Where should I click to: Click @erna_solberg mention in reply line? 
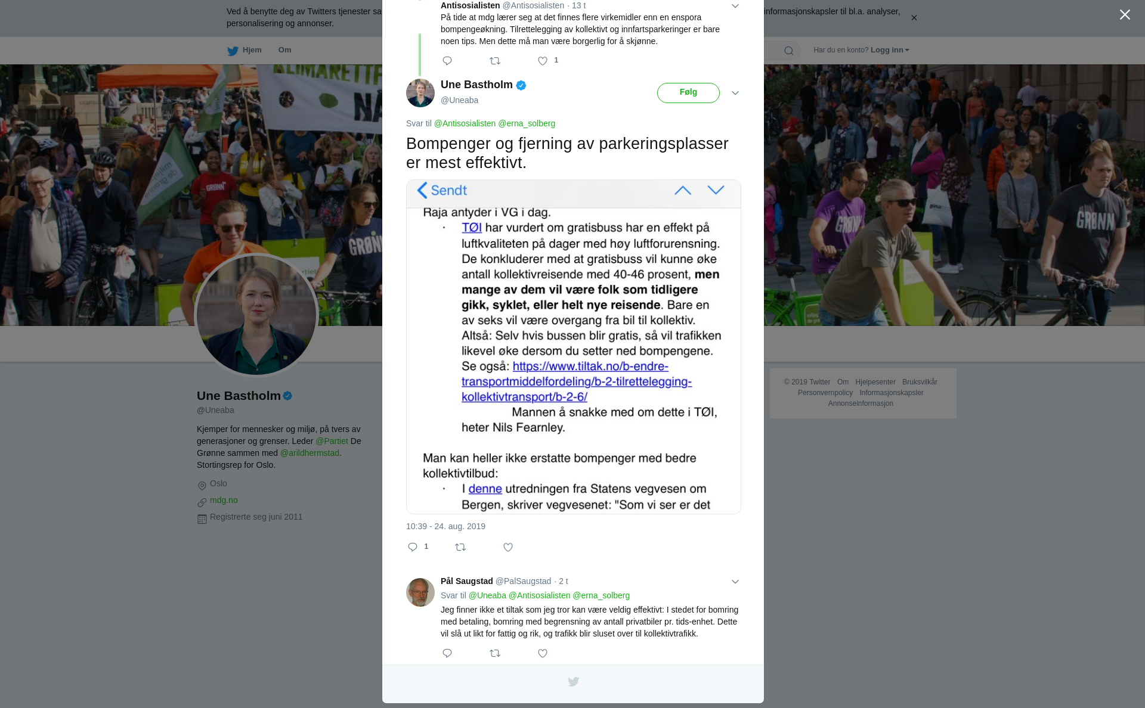(x=527, y=123)
